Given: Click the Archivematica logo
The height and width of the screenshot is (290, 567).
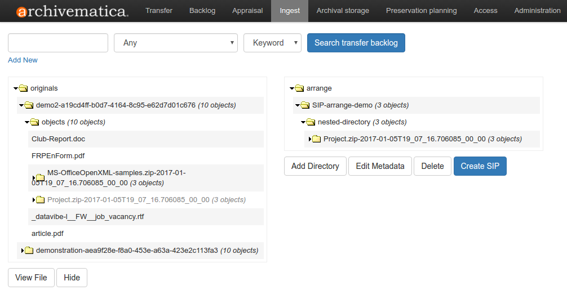Looking at the screenshot, I should coord(72,11).
